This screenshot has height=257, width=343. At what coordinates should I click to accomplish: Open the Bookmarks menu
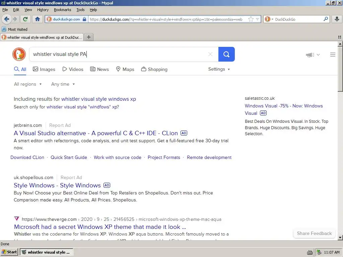pos(63,10)
